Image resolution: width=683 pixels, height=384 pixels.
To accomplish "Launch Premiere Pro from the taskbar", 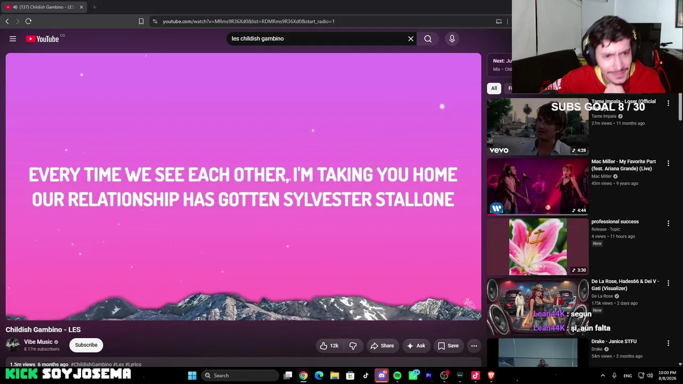I will (x=428, y=375).
